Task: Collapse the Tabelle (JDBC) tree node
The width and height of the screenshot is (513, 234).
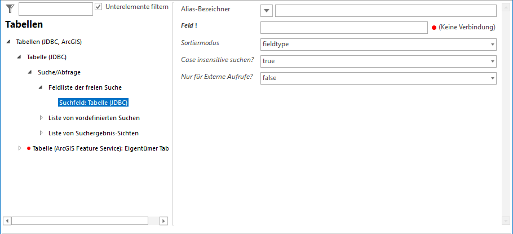Action: click(x=20, y=57)
